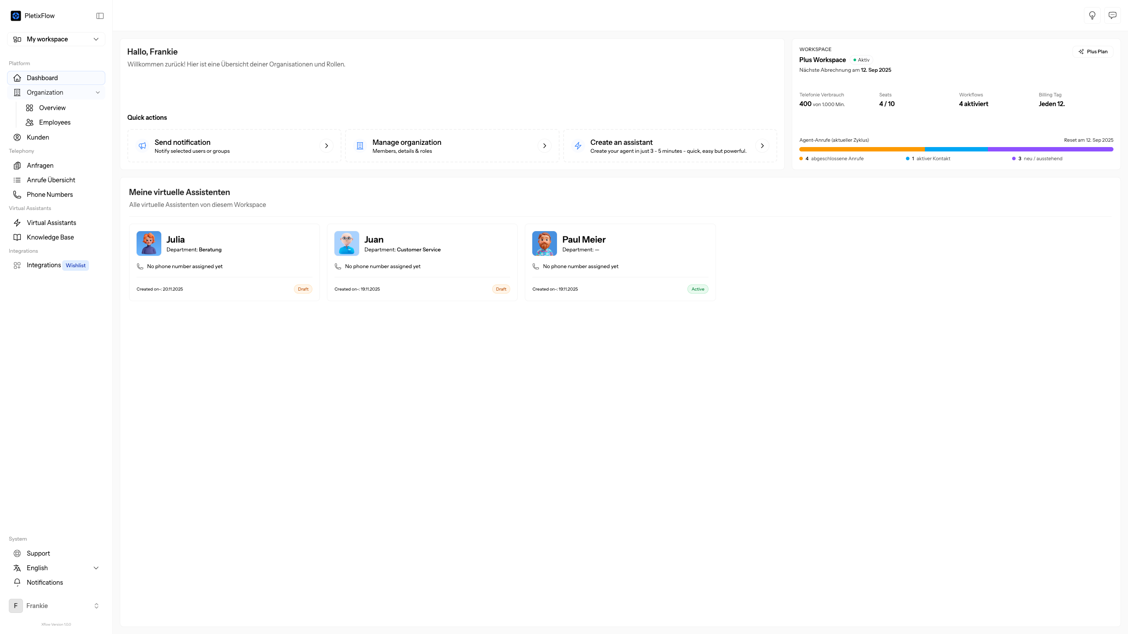1128x634 pixels.
Task: Open Anrufe Übersicht in the sidebar
Action: click(51, 180)
